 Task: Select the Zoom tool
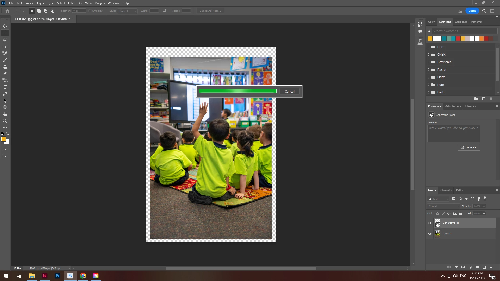pyautogui.click(x=5, y=121)
